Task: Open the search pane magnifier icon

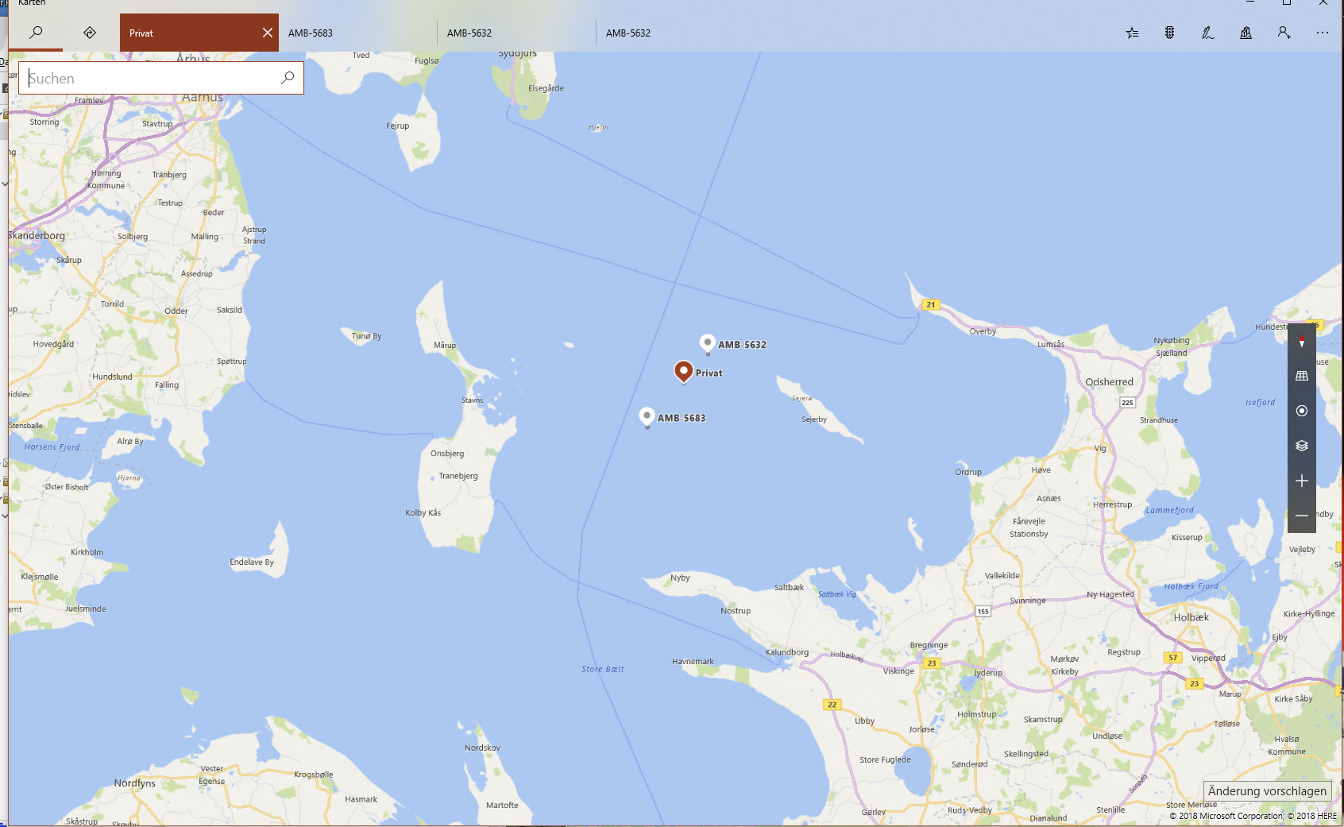Action: [x=36, y=33]
